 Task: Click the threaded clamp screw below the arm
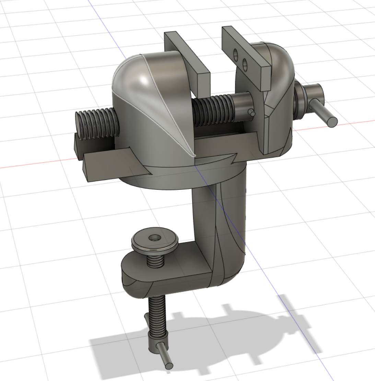[157, 316]
